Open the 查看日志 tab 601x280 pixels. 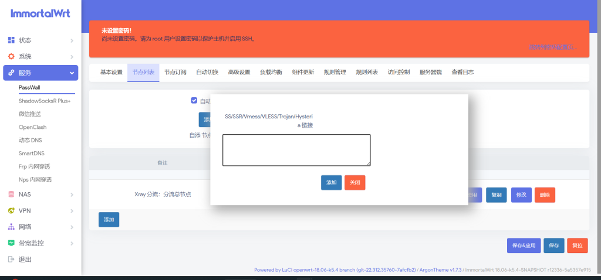pos(462,72)
